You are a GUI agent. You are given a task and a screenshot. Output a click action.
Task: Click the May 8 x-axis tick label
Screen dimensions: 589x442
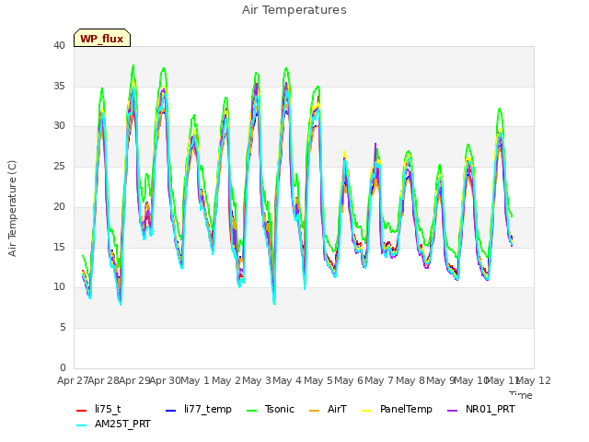(x=410, y=380)
